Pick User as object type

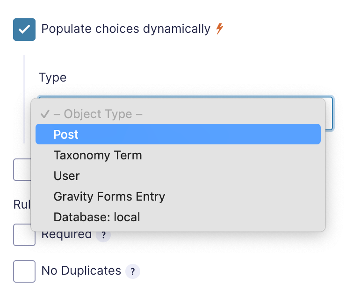point(178,176)
